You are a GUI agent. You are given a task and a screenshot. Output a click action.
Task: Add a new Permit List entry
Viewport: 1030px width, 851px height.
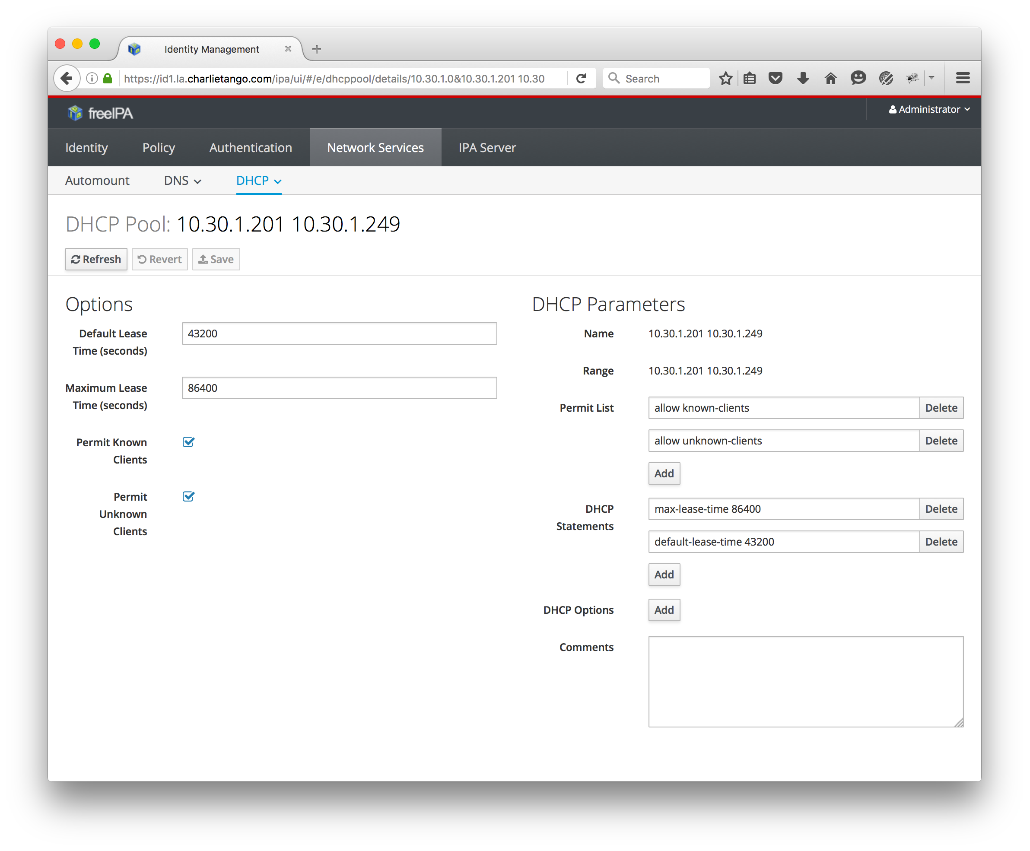click(x=664, y=473)
